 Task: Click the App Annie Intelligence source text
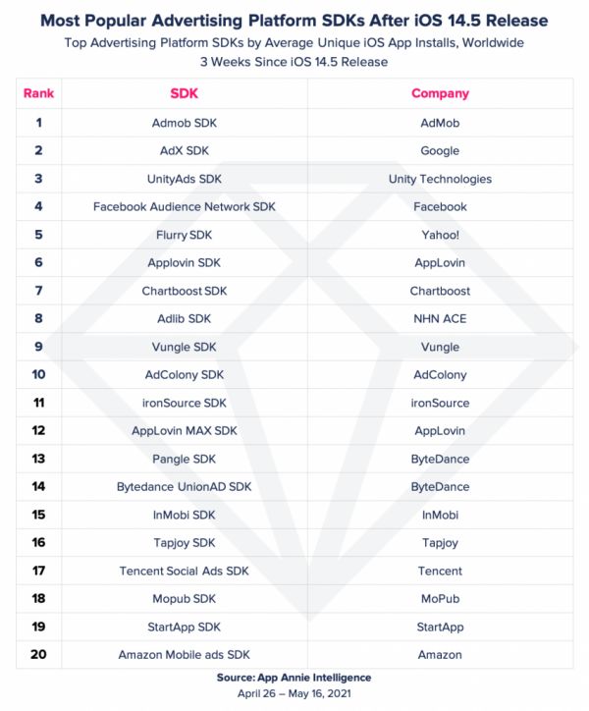click(294, 678)
